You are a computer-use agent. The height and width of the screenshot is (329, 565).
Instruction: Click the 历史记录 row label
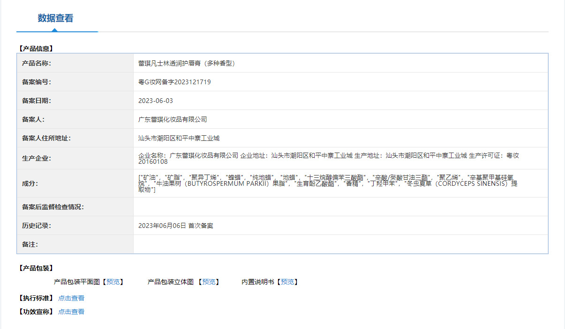click(x=37, y=226)
